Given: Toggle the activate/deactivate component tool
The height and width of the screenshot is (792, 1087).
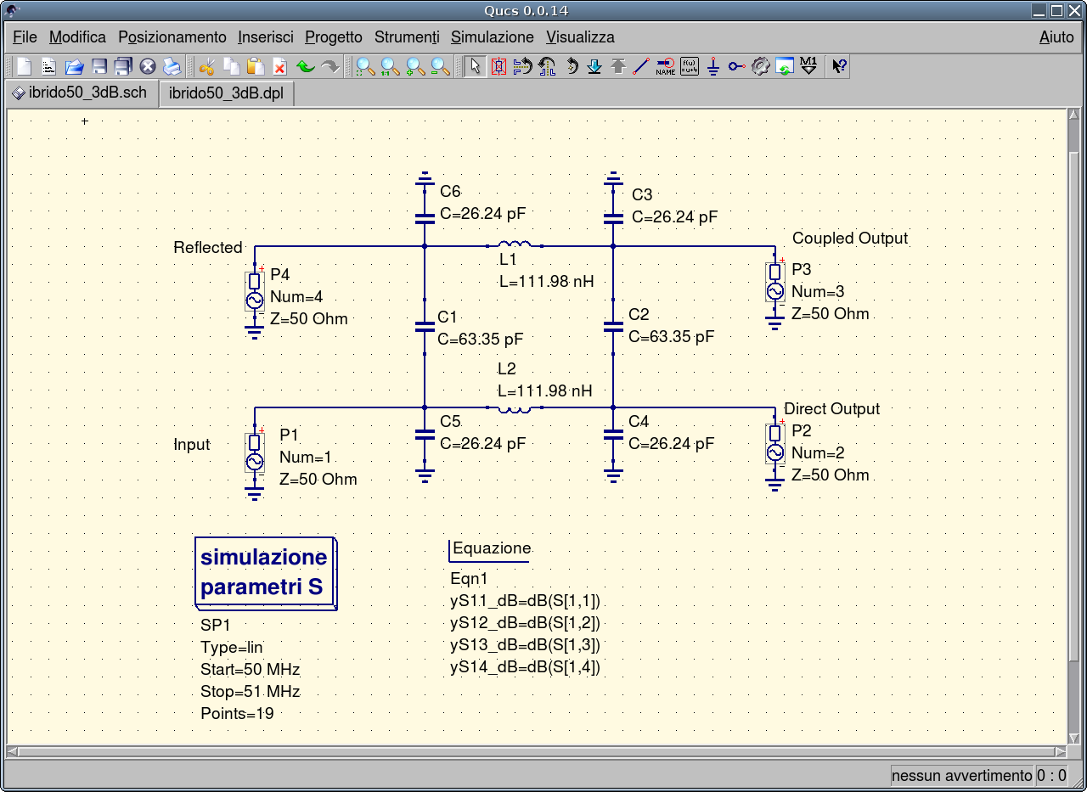Looking at the screenshot, I should tap(499, 66).
